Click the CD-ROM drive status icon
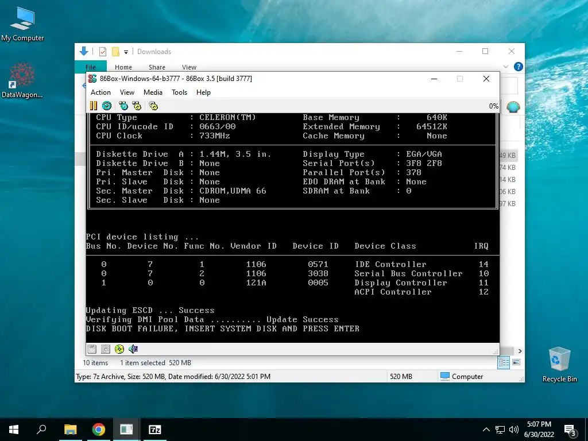Screen dimensions: 588x441 point(119,349)
